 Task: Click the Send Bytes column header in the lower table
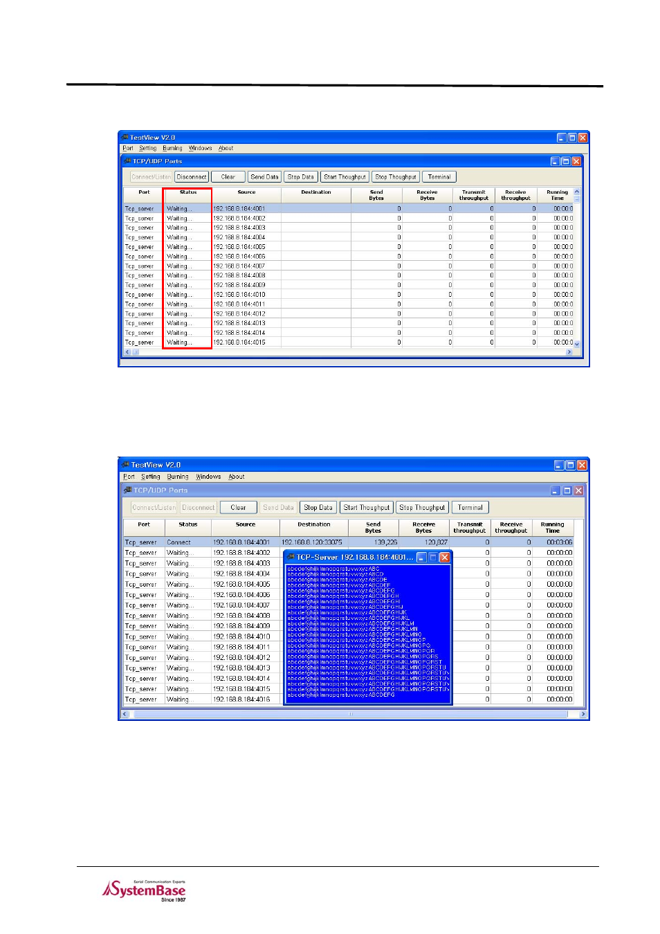(374, 527)
